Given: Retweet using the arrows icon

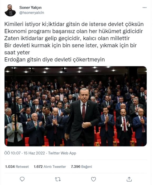Looking at the screenshot, I should (x=58, y=179).
